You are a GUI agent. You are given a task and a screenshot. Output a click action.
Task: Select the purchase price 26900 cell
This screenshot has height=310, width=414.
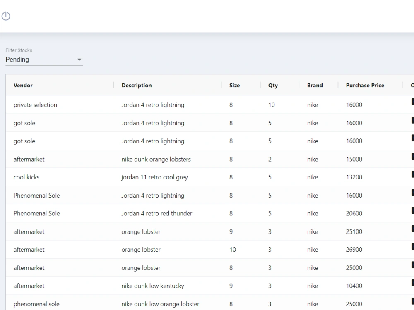[354, 250]
